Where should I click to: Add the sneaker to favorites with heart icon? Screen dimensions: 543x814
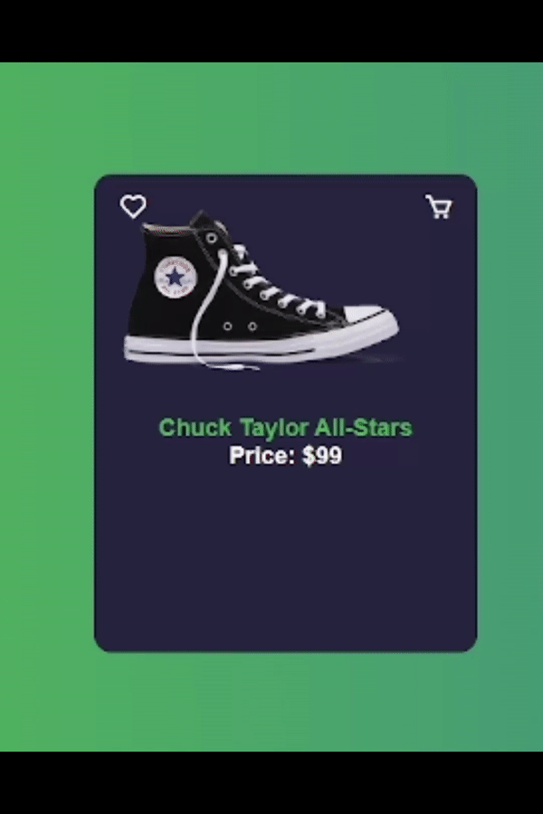pos(133,206)
